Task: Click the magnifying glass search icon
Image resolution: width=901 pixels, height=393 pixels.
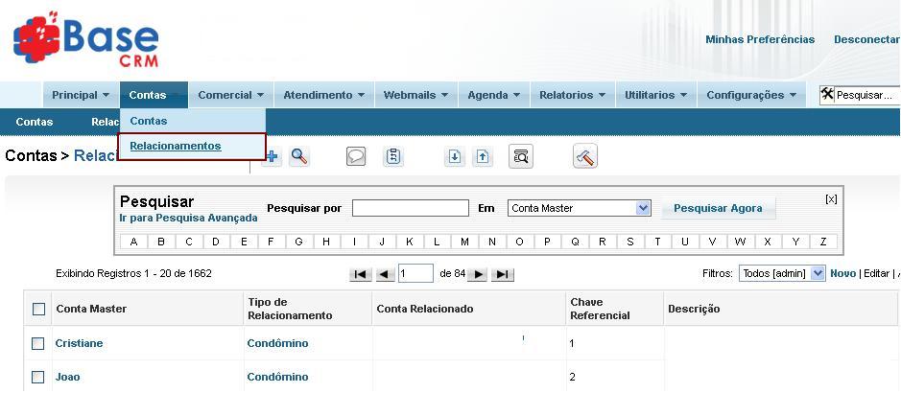Action: pyautogui.click(x=299, y=157)
